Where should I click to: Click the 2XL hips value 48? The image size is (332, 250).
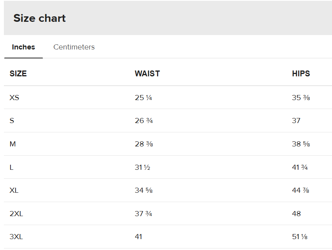(x=296, y=213)
